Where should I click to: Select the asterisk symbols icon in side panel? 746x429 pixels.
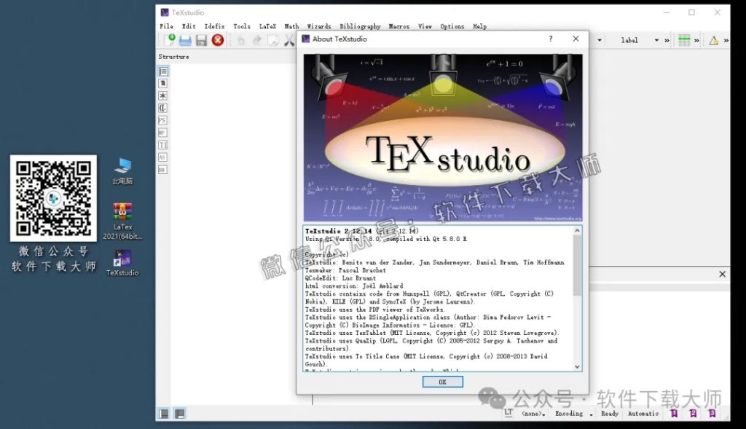(x=162, y=95)
